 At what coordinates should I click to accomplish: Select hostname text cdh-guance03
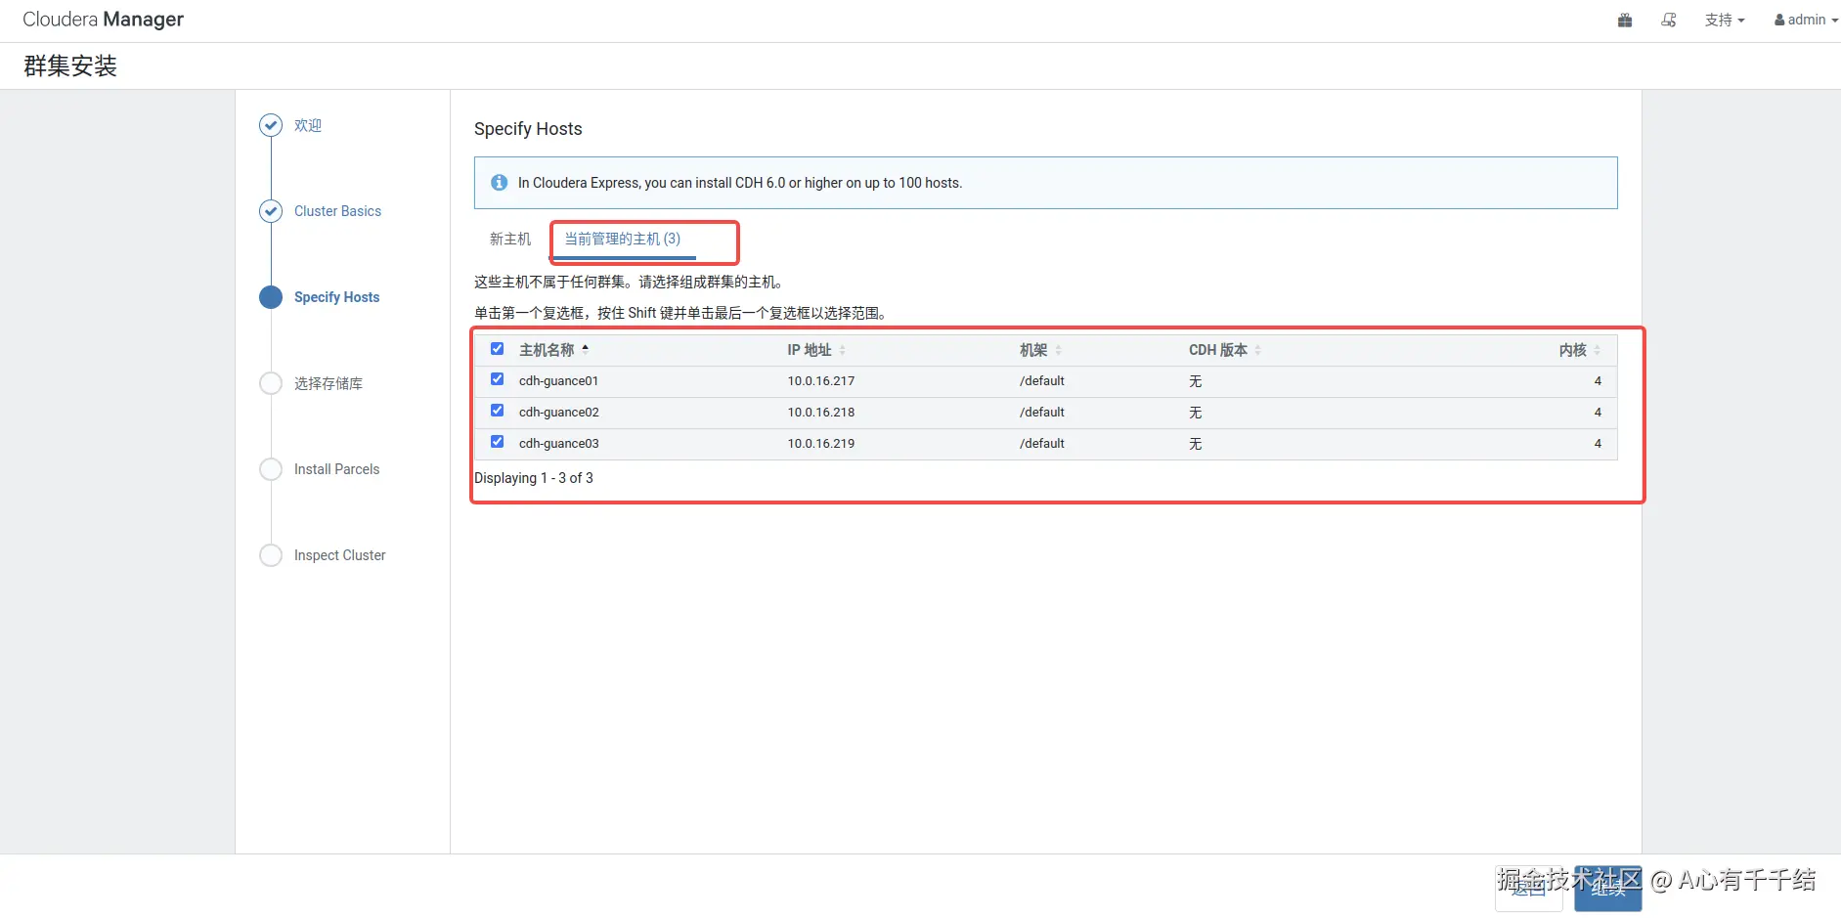(558, 444)
